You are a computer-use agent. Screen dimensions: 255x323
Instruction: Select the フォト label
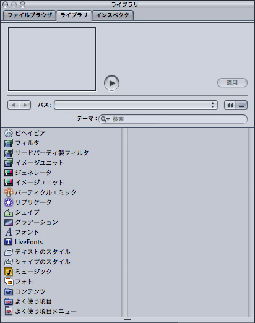tap(24, 282)
